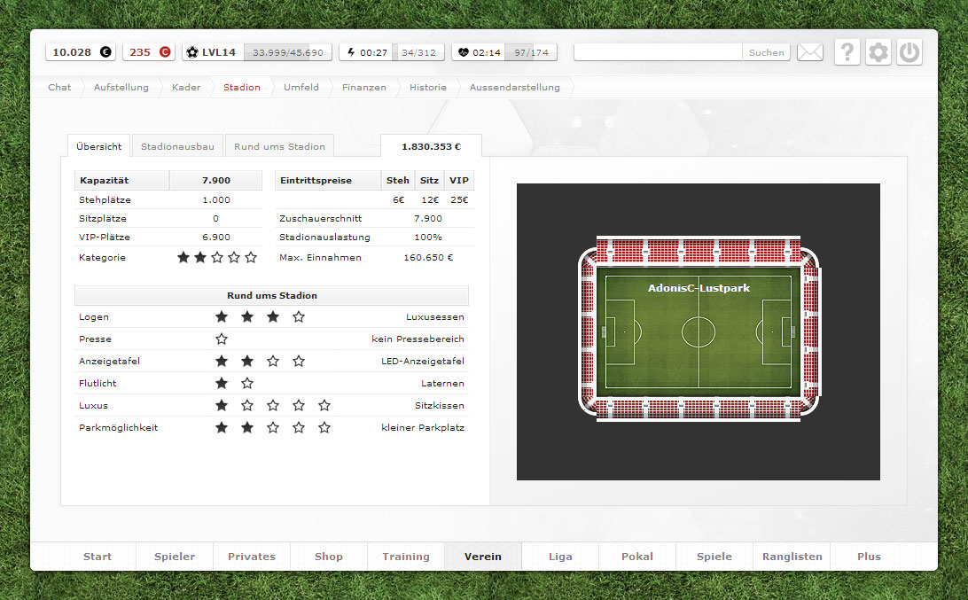Click the AdonisC-Lustpark stadium image
This screenshot has width=968, height=600.
(x=699, y=331)
